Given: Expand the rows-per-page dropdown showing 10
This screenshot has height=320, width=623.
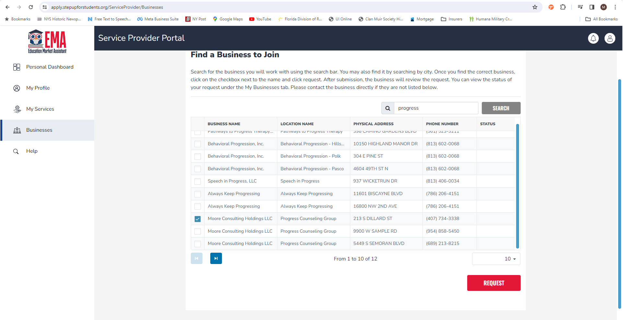Looking at the screenshot, I should coord(496,259).
